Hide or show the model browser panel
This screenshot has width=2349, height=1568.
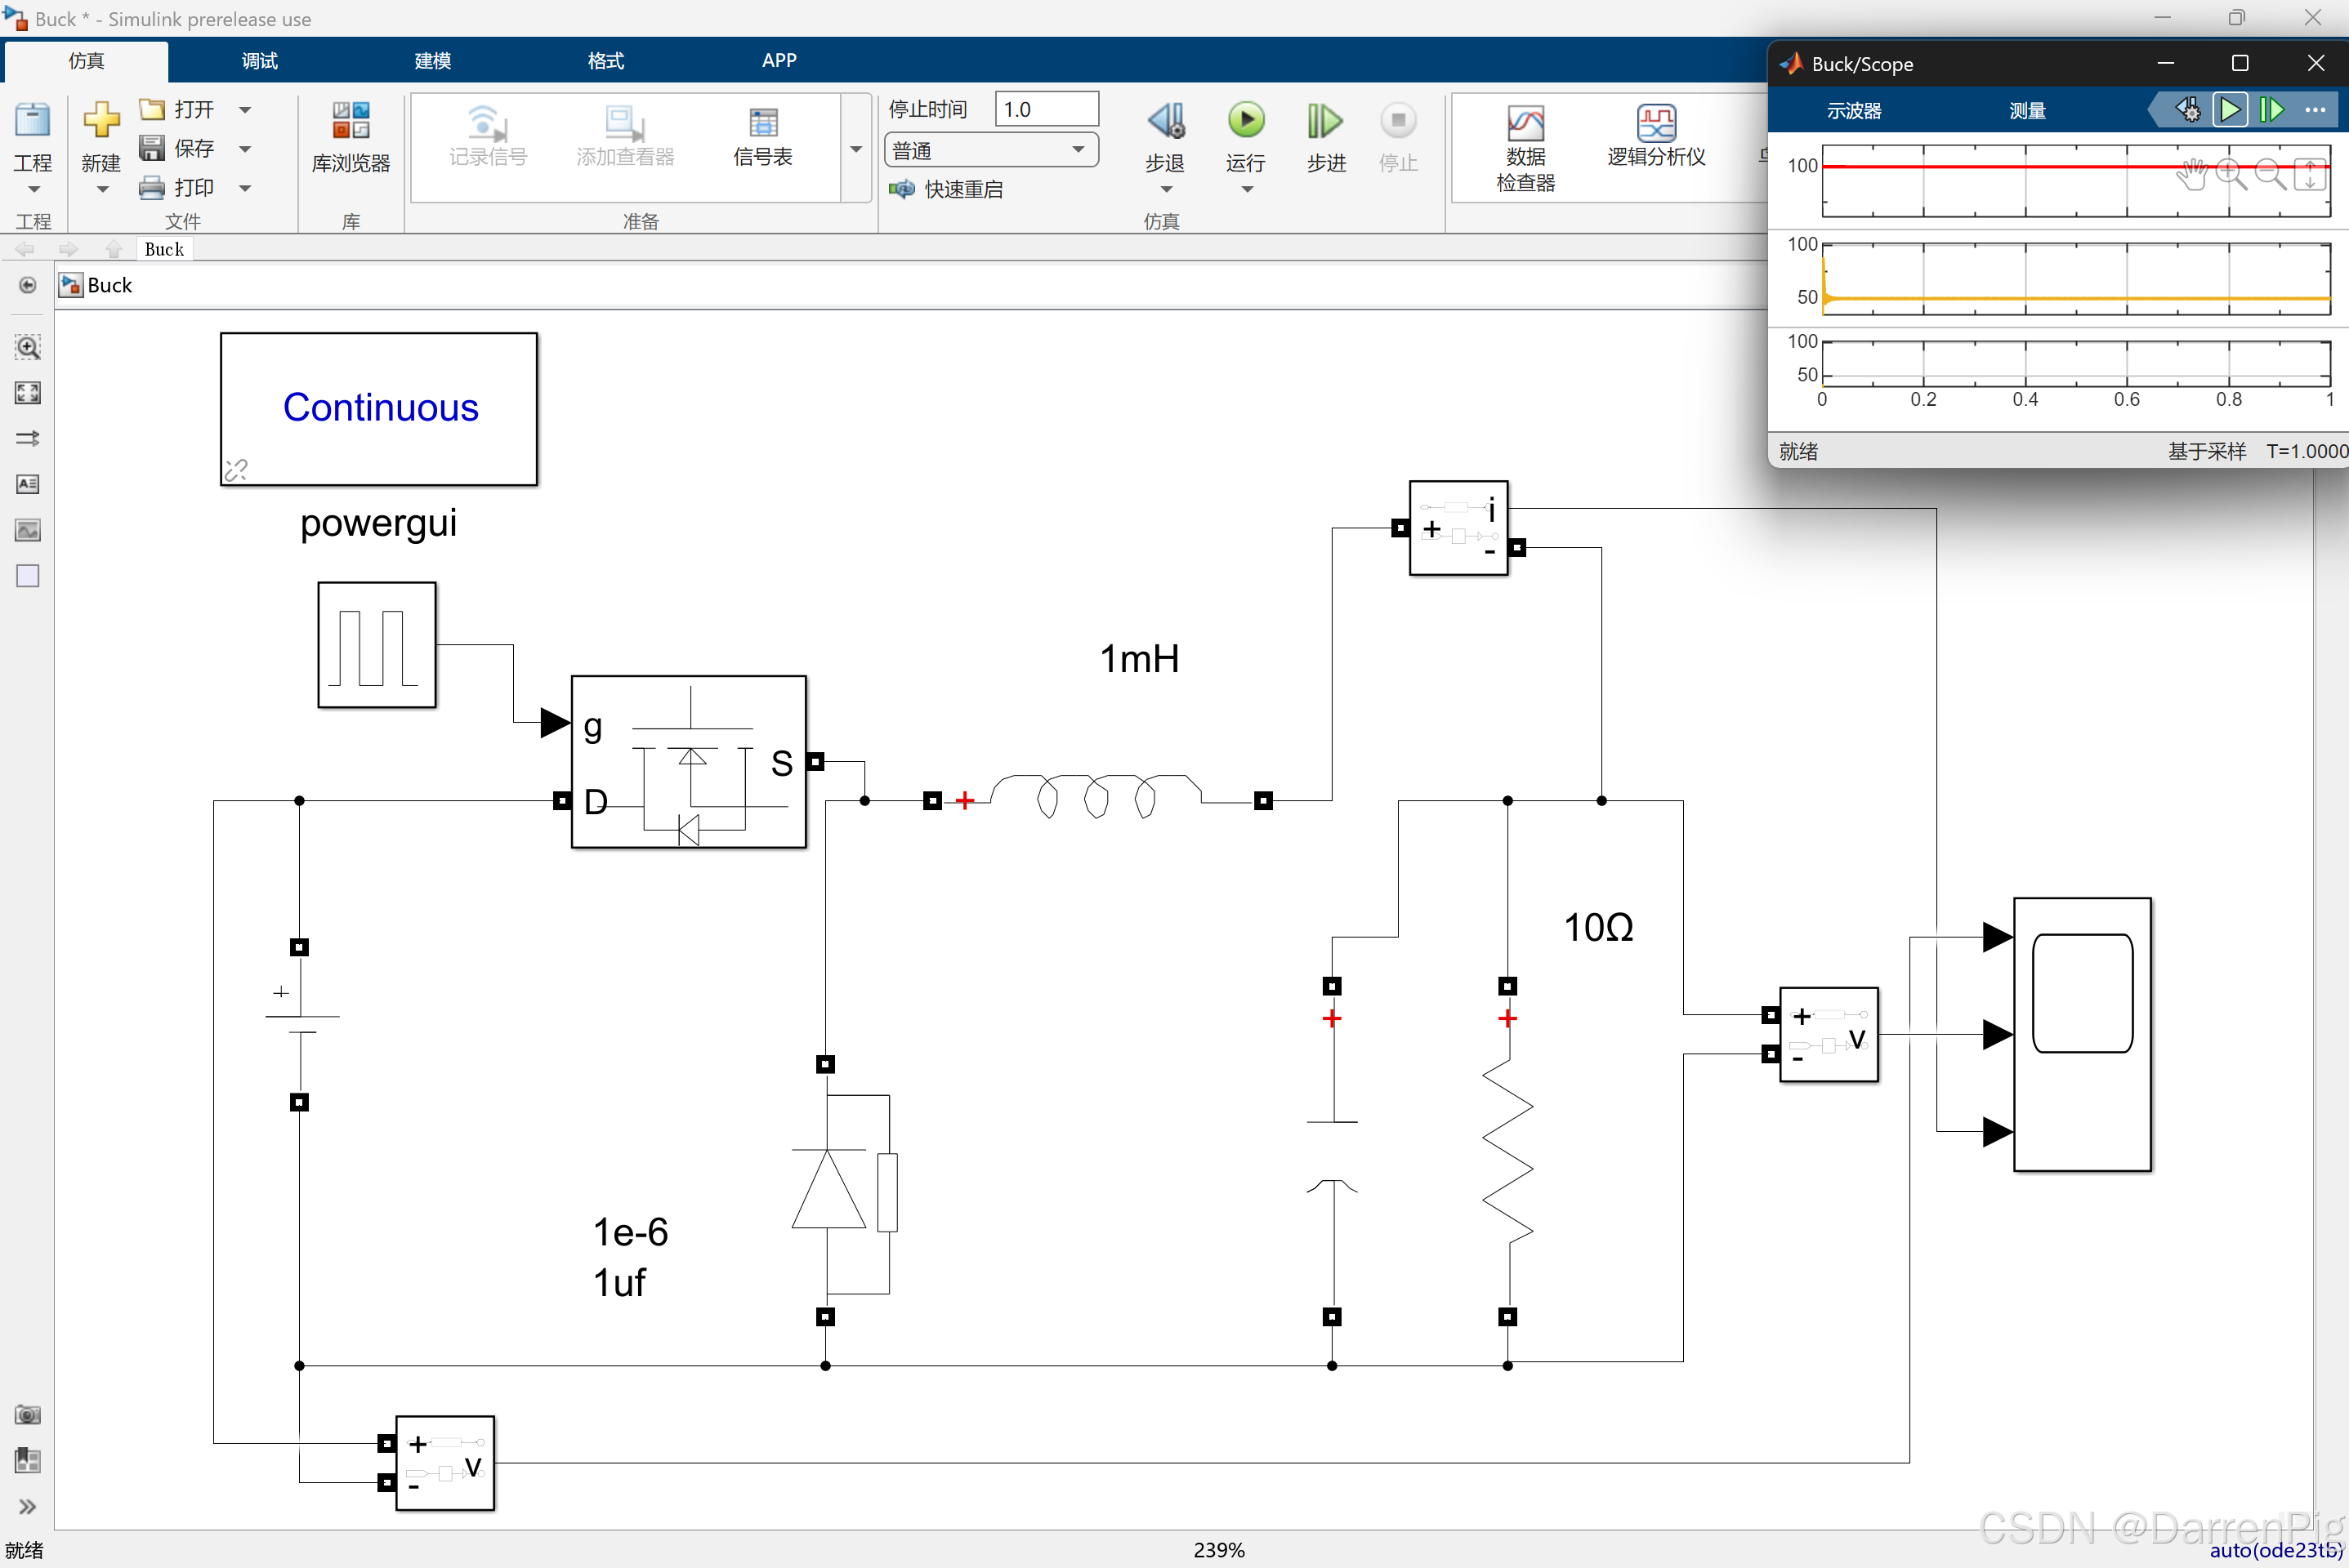click(x=27, y=1506)
